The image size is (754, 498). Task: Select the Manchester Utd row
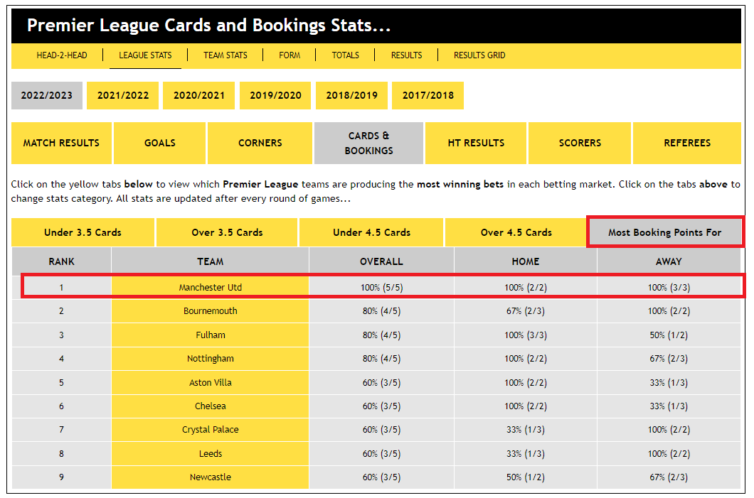pyautogui.click(x=210, y=287)
